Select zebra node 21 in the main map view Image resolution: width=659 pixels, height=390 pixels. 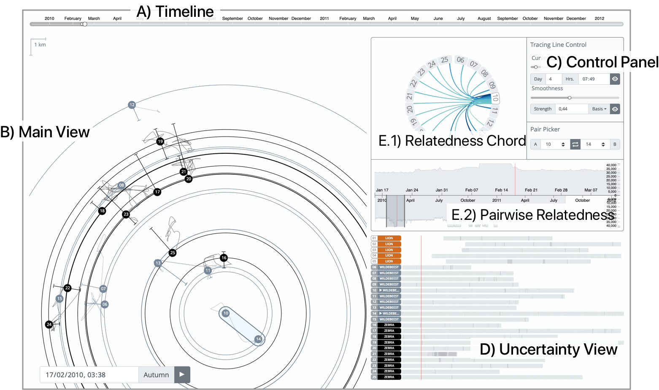(183, 172)
